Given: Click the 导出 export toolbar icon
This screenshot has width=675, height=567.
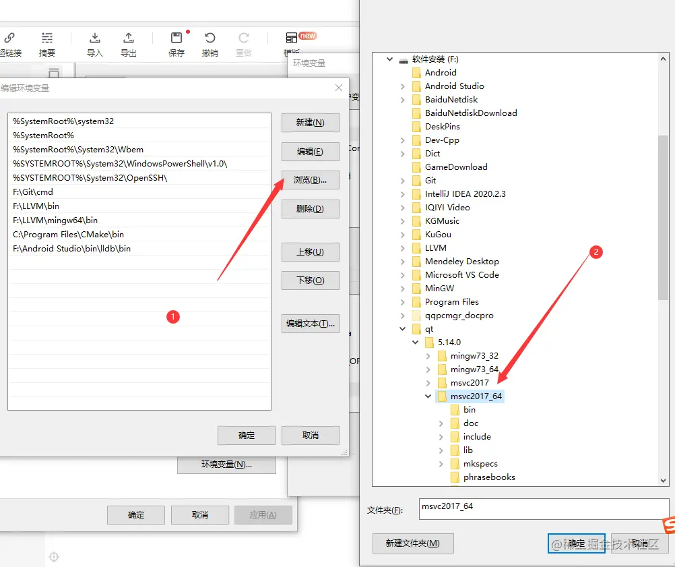Looking at the screenshot, I should point(128,38).
